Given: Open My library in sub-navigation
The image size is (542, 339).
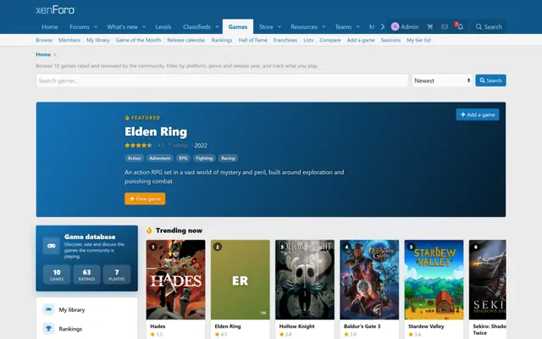Looking at the screenshot, I should (x=98, y=40).
